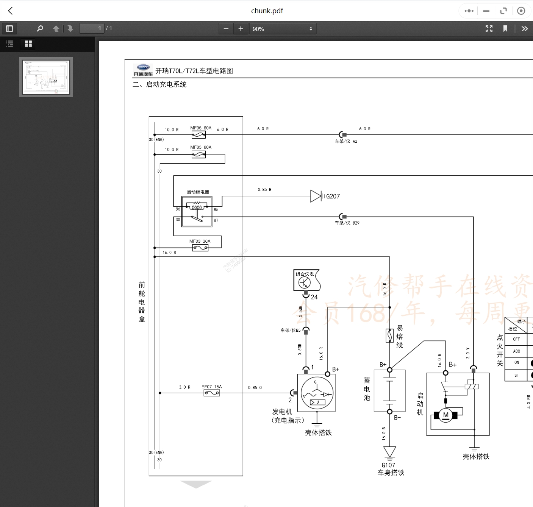
Task: Switch to thumbnails grid view
Action: [x=28, y=44]
